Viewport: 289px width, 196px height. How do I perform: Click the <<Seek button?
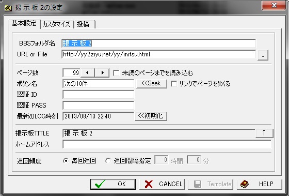click(x=152, y=83)
